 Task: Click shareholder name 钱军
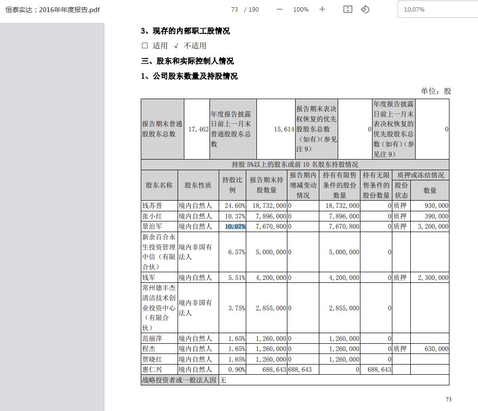coord(149,278)
